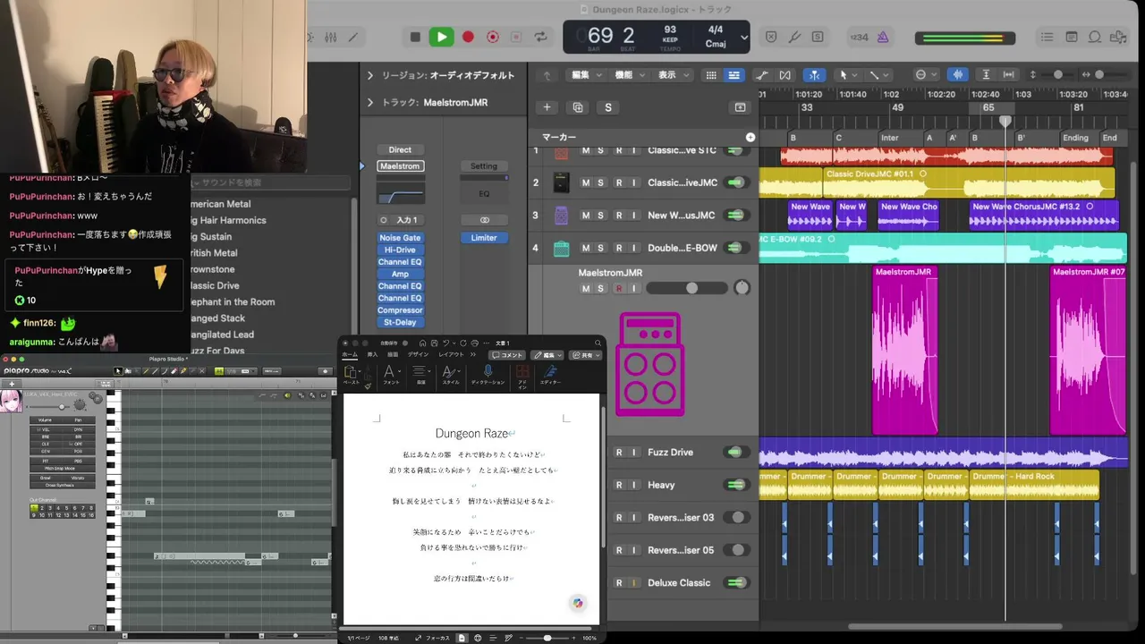Expand the リージョン inspector section
The width and height of the screenshot is (1145, 644).
370,76
